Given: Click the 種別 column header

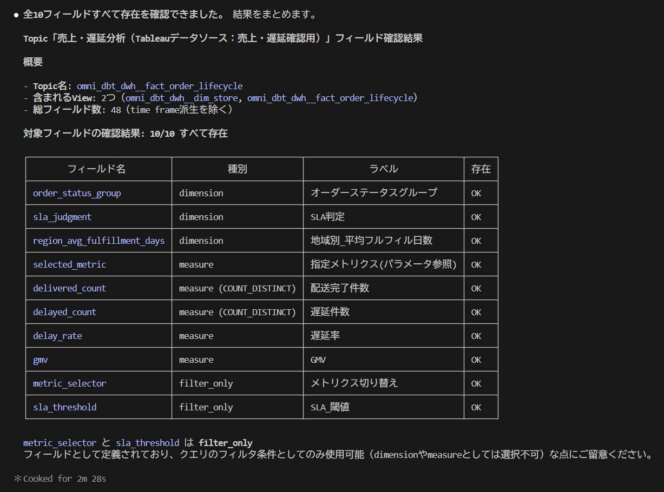Looking at the screenshot, I should (x=238, y=169).
